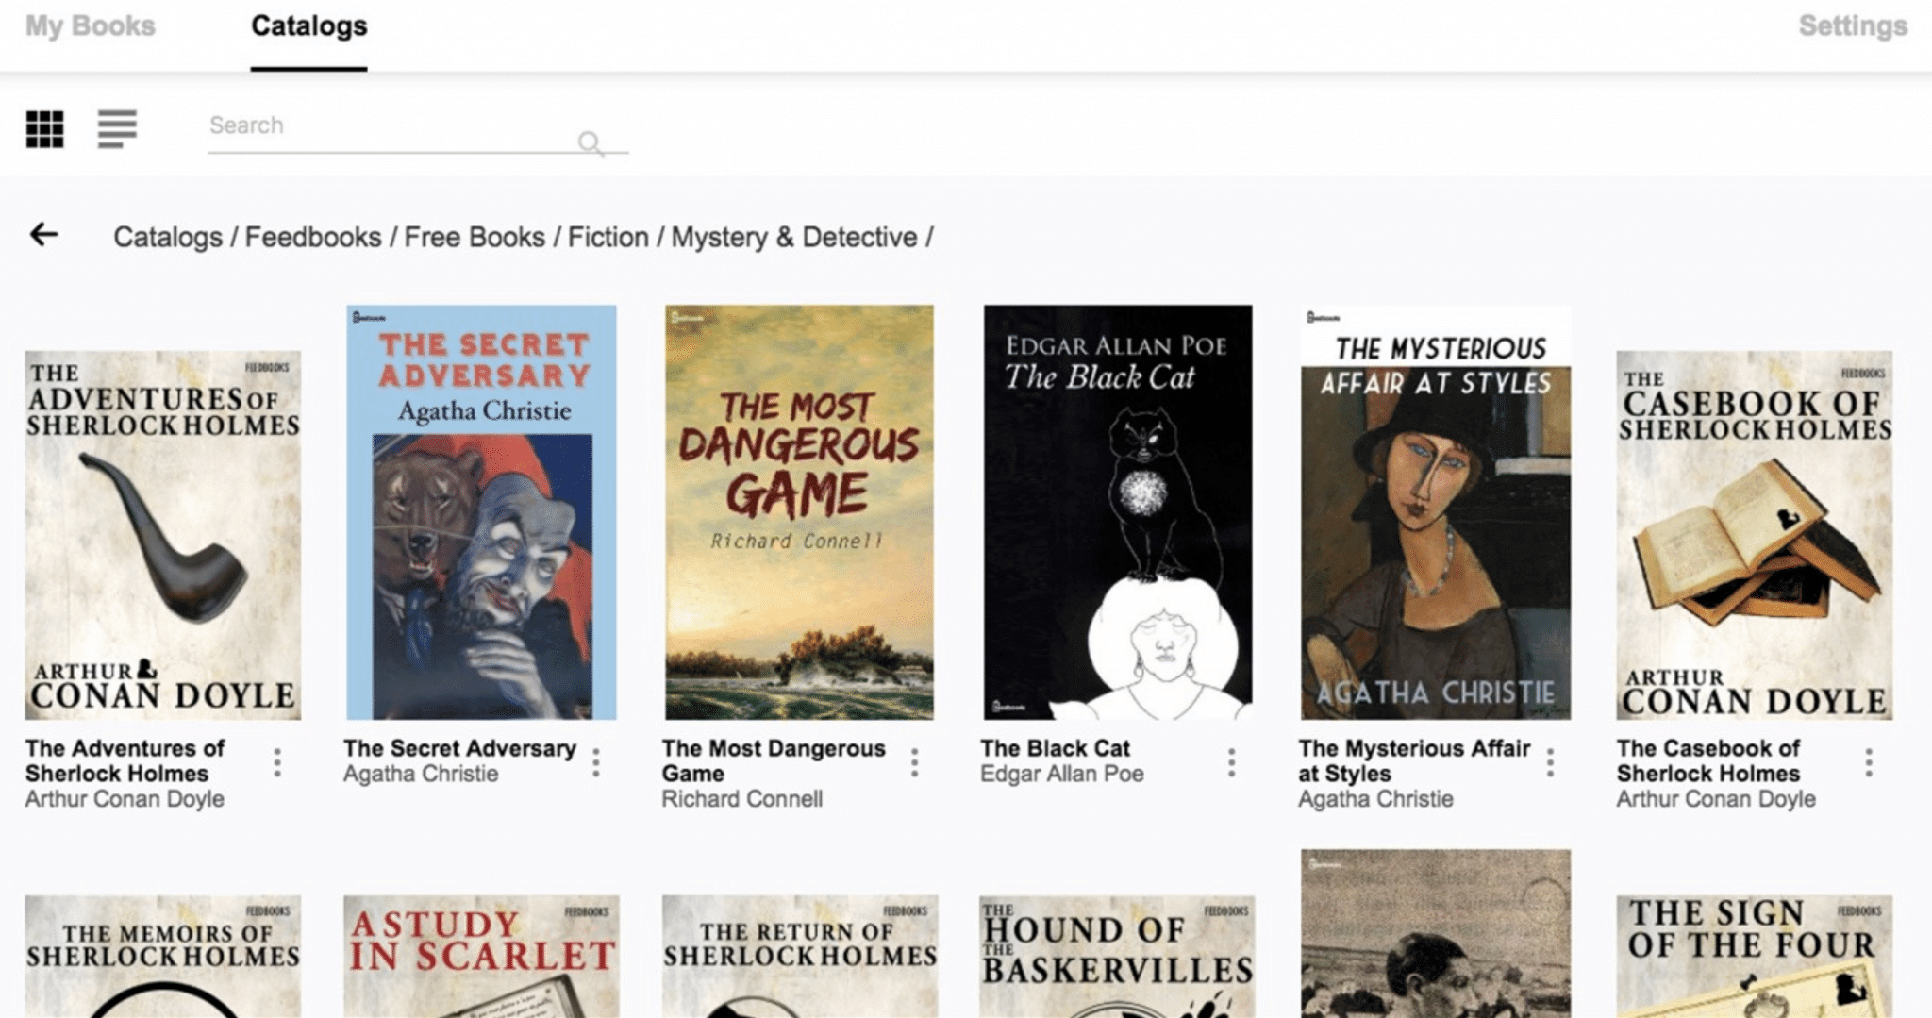Click Mystery & Detective in breadcrumb
This screenshot has width=1932, height=1018.
tap(794, 237)
